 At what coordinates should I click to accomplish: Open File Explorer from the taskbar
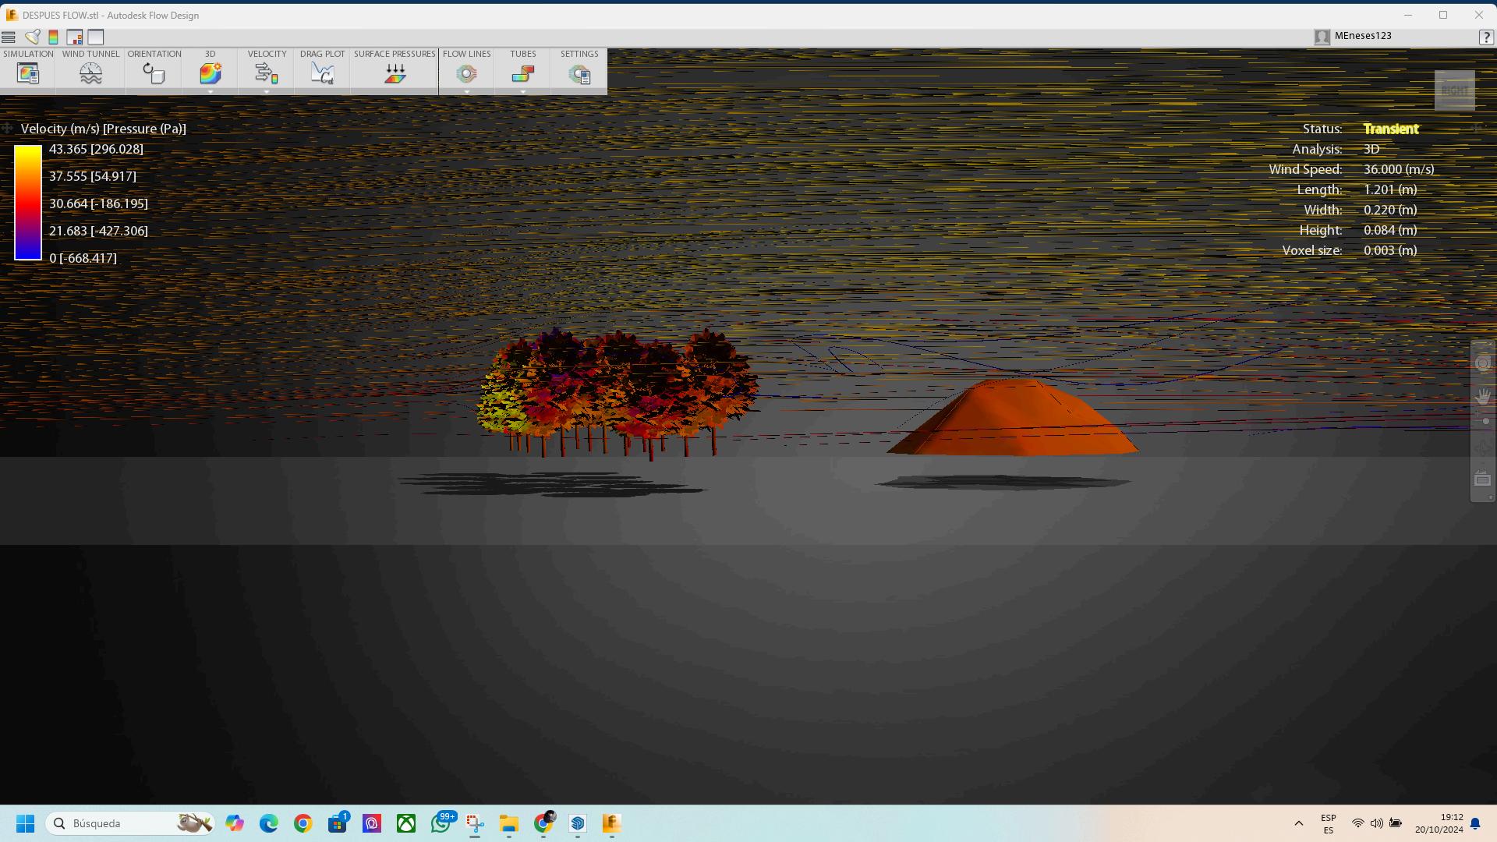point(508,823)
